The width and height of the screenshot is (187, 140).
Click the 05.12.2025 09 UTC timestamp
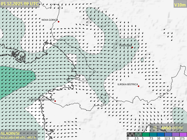click(x=19, y=3)
